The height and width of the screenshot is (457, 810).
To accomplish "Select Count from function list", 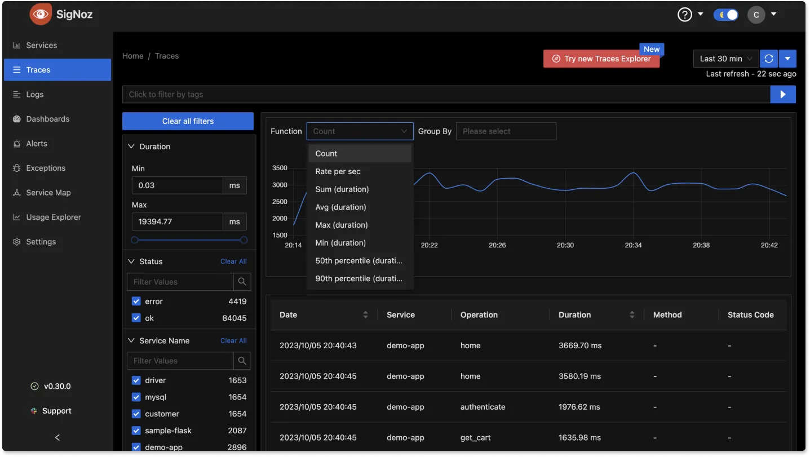I will (x=360, y=154).
